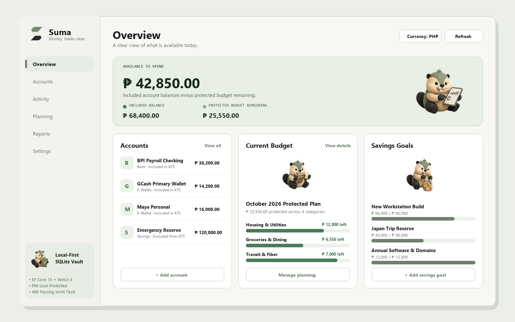Click the GCash Primary Wallet 'G' avatar

(x=127, y=186)
